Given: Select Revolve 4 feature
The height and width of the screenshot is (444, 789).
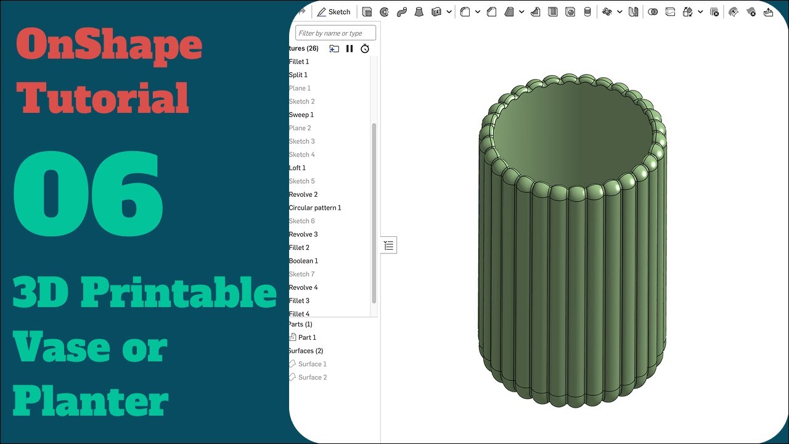Looking at the screenshot, I should (x=303, y=287).
